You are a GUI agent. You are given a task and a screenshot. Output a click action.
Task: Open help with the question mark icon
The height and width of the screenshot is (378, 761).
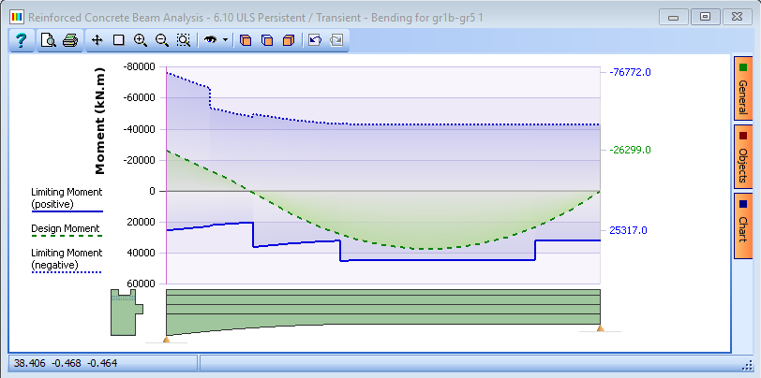21,40
